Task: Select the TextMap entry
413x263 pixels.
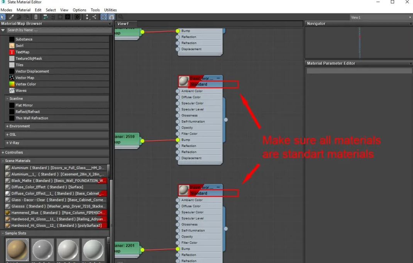Action: [x=59, y=52]
